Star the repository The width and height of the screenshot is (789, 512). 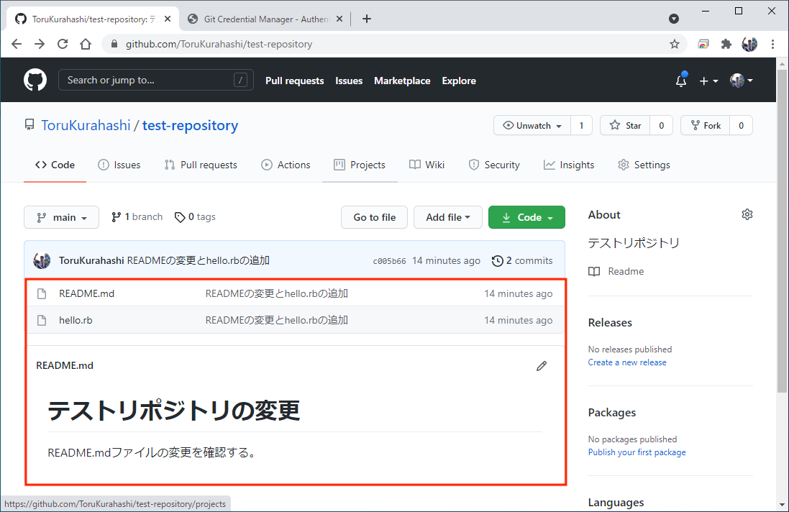tap(625, 126)
